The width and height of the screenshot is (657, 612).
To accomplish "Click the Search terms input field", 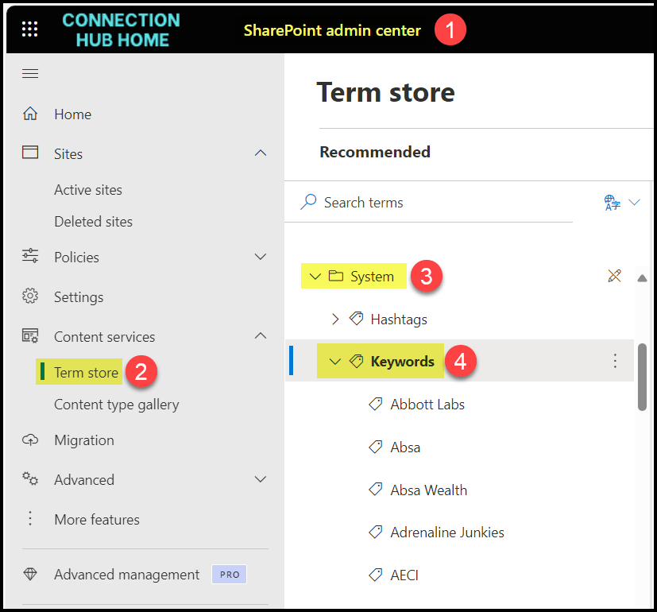I will tap(437, 203).
